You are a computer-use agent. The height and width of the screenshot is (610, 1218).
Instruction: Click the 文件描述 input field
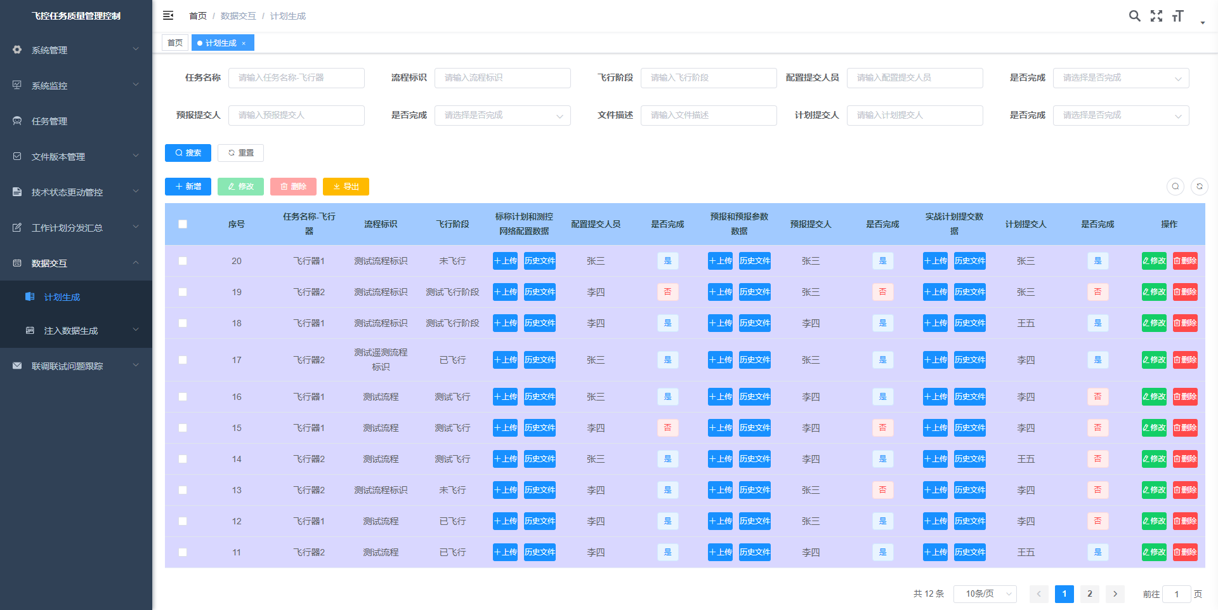click(x=709, y=116)
